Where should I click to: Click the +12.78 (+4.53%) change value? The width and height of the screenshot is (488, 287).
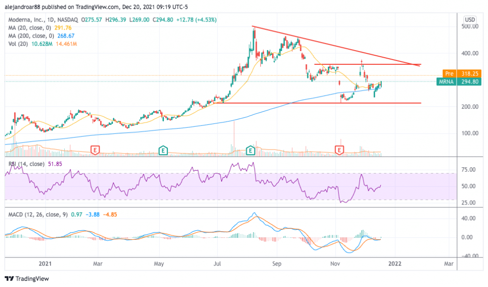tap(196, 20)
